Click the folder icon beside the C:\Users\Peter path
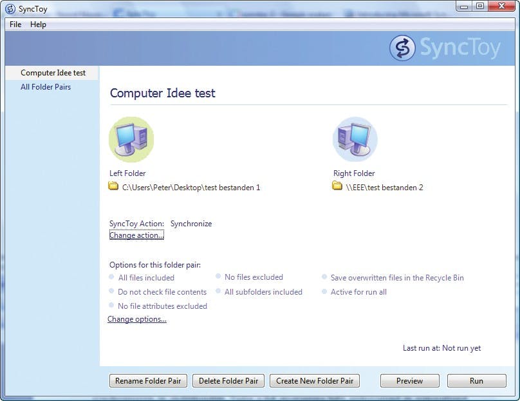The height and width of the screenshot is (401, 520). [x=113, y=186]
